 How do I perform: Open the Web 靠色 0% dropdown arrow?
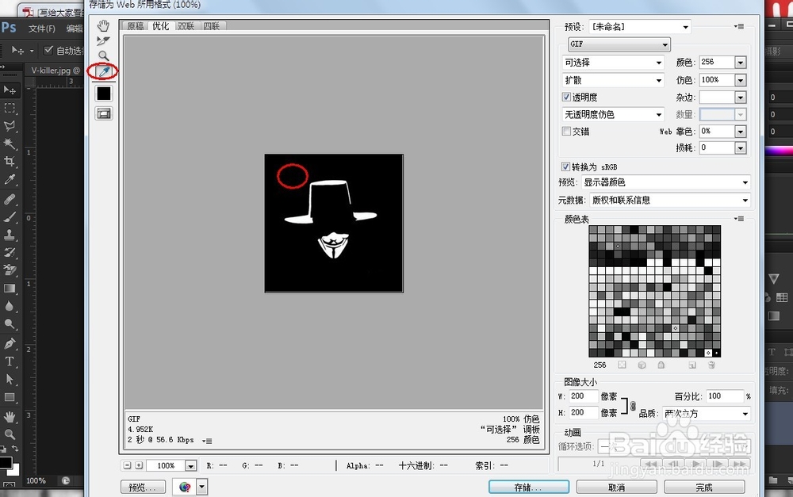coord(741,132)
